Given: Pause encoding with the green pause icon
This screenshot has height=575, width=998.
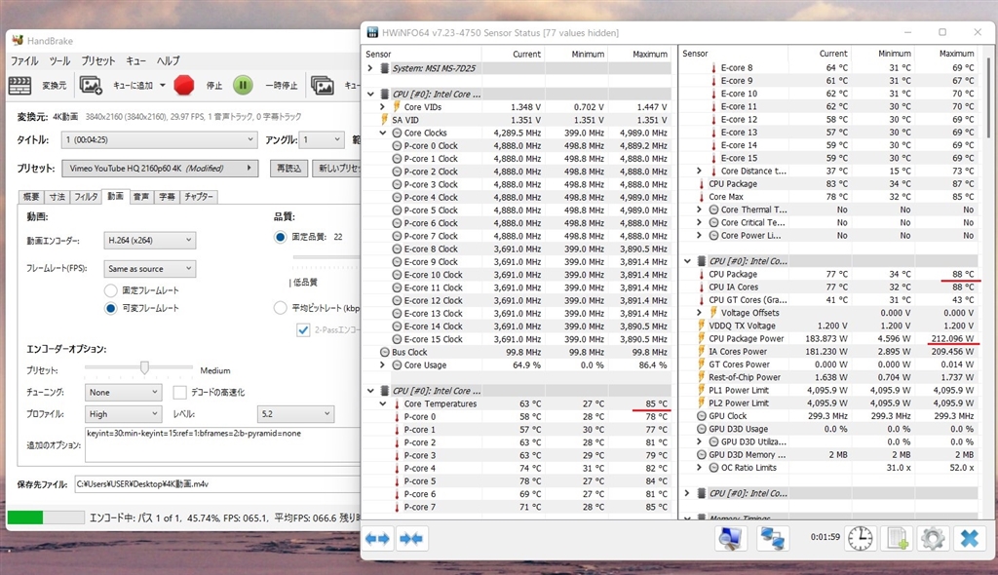Looking at the screenshot, I should coord(243,85).
